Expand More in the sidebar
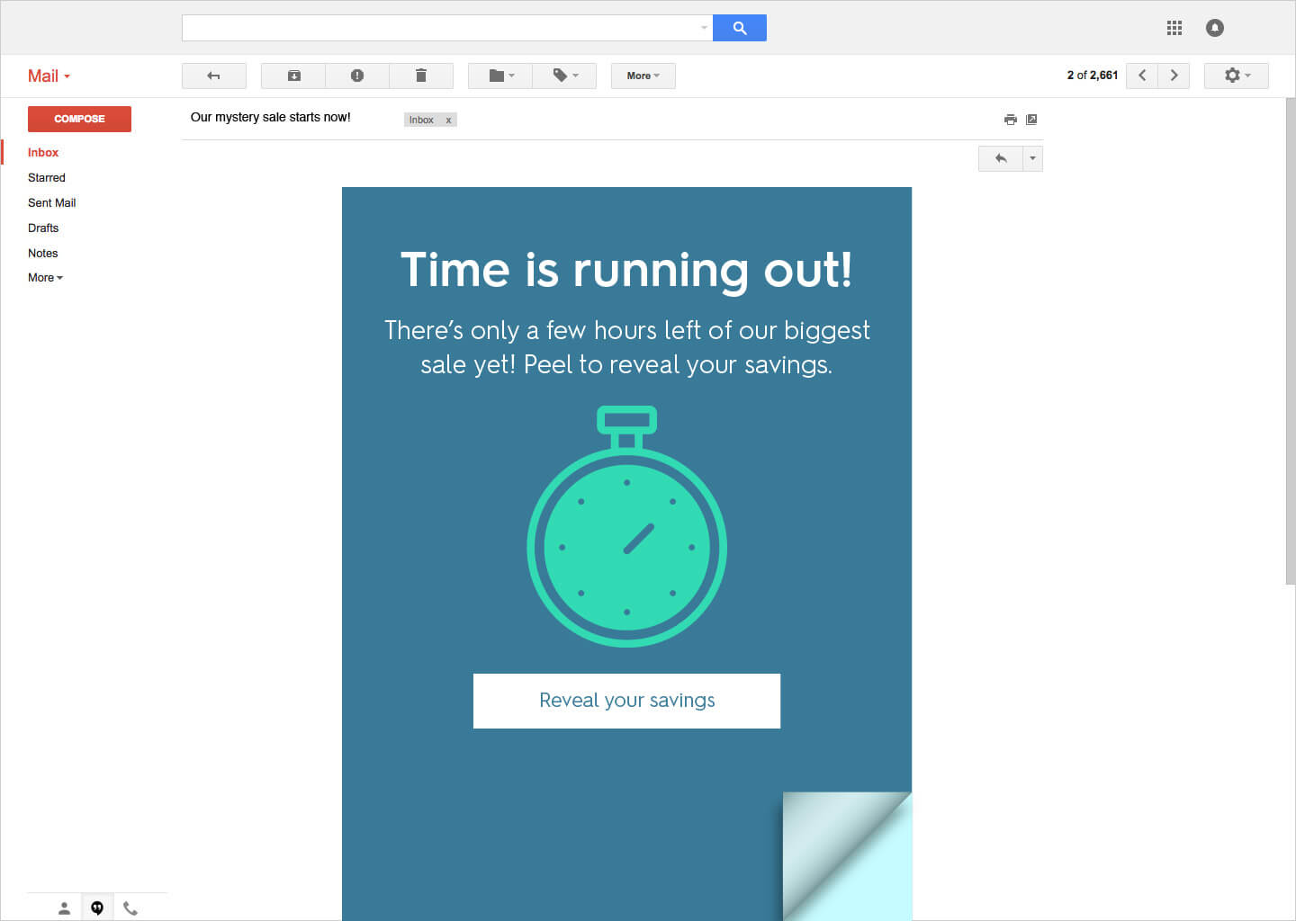This screenshot has height=921, width=1296. click(x=45, y=278)
